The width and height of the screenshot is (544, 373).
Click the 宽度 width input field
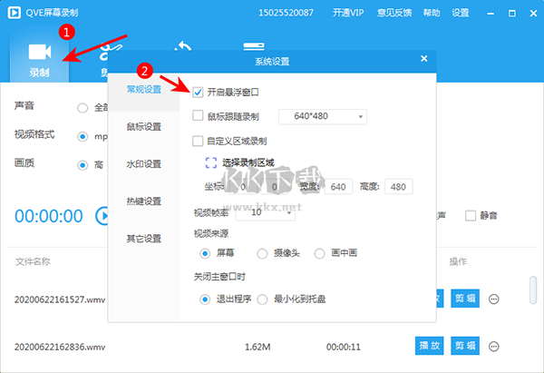click(340, 186)
